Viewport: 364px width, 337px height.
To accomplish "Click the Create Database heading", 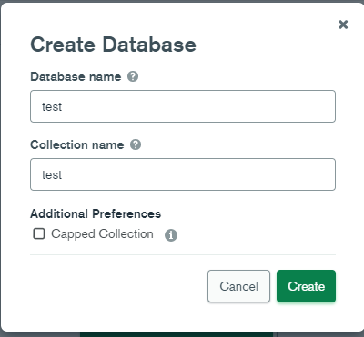I will (x=113, y=45).
